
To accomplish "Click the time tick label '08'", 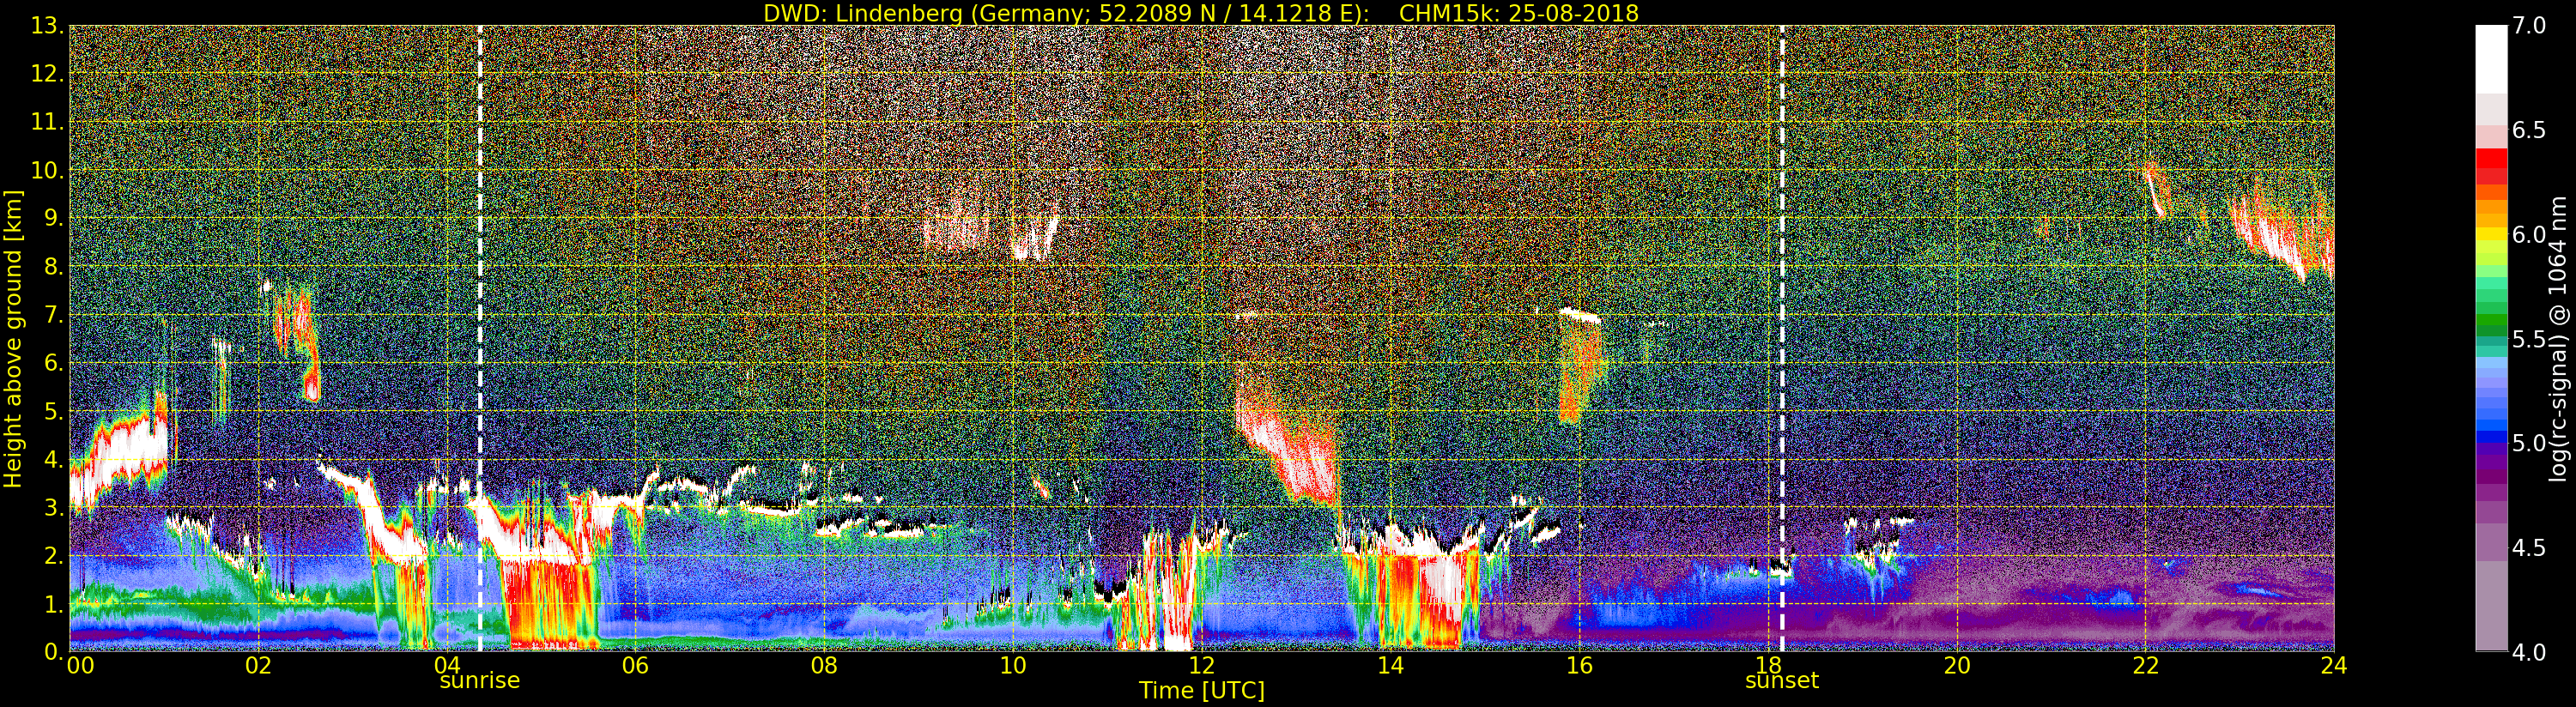I will pos(824,666).
